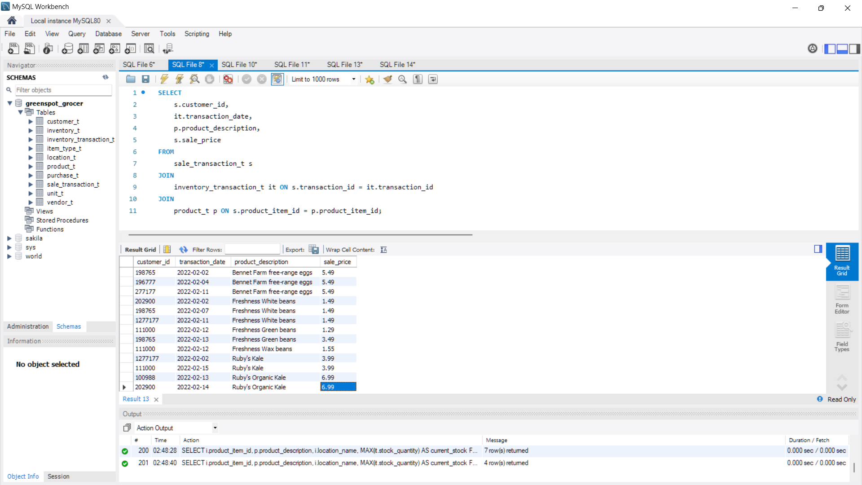Expand the product_t table node
This screenshot has height=485, width=862.
point(31,167)
